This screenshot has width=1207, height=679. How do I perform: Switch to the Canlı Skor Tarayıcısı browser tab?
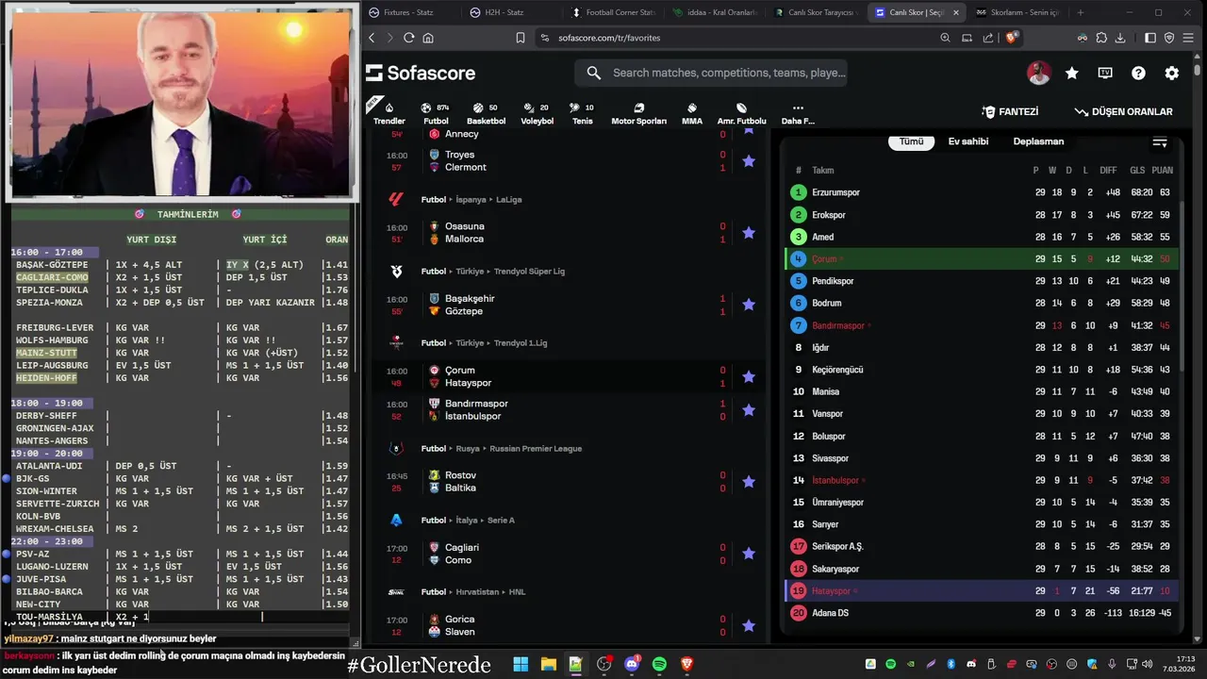point(816,12)
